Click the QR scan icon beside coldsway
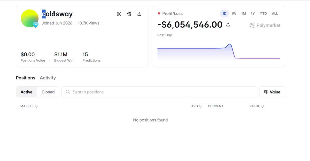 [119, 14]
